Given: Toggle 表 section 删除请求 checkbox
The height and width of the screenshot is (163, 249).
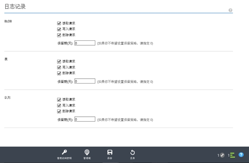Looking at the screenshot, I should point(59,73).
